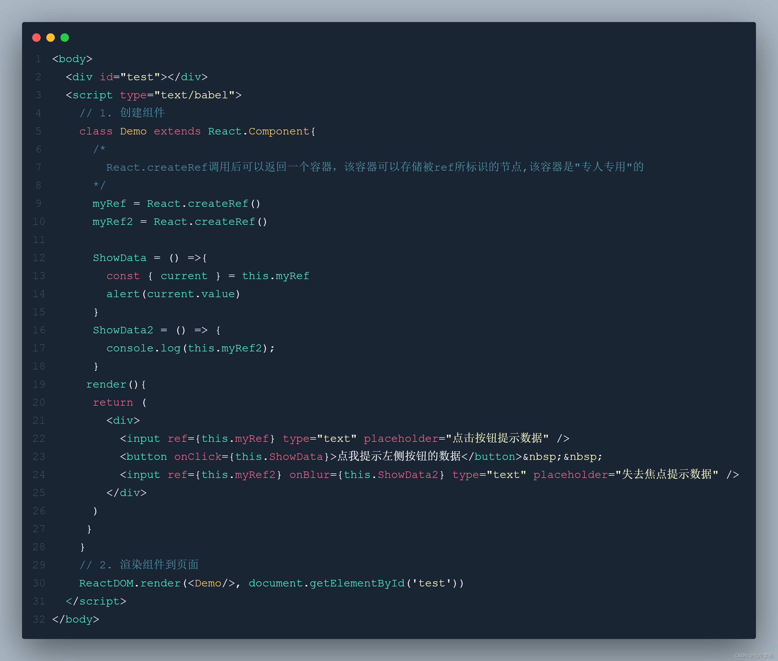Click "onBlur" attribute on line 24

310,474
